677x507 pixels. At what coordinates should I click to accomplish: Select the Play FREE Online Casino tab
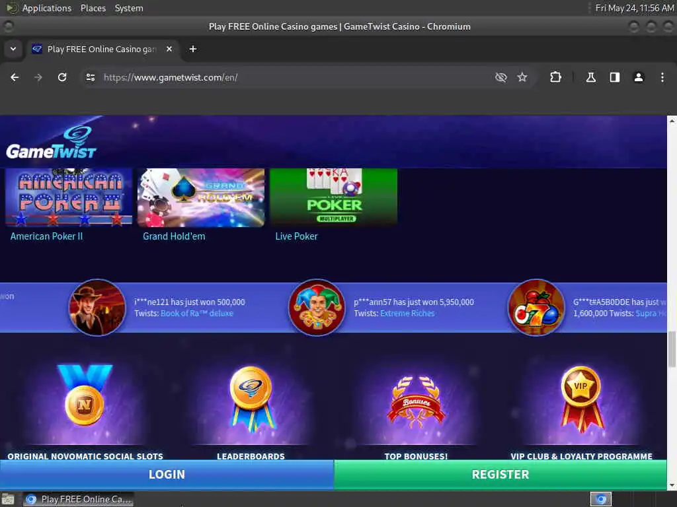pyautogui.click(x=102, y=49)
